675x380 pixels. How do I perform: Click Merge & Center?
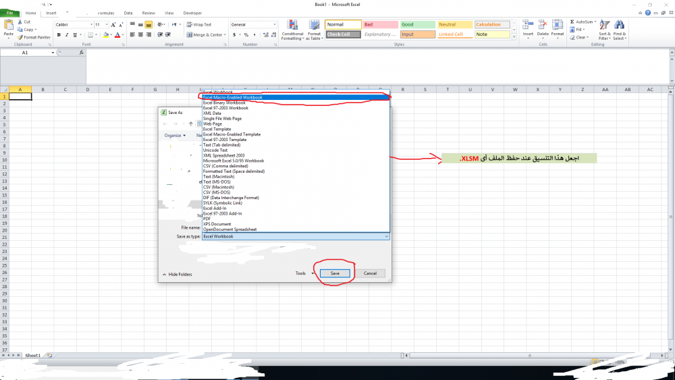coord(205,35)
